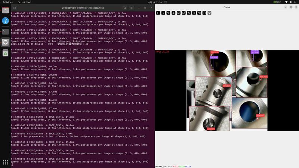Zoom in using the magnifier plus icon
299x168 pixels.
click(189, 13)
